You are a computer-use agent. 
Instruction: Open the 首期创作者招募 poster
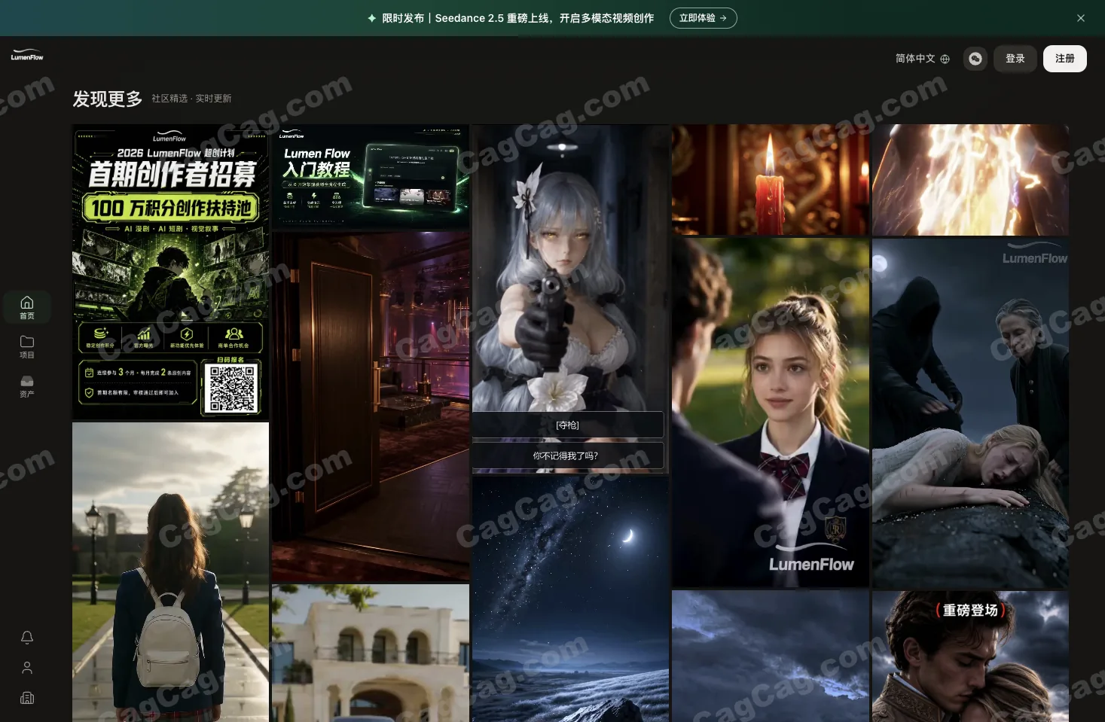171,272
